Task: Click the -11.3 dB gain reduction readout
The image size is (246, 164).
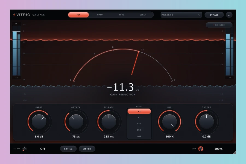Action: click(123, 87)
